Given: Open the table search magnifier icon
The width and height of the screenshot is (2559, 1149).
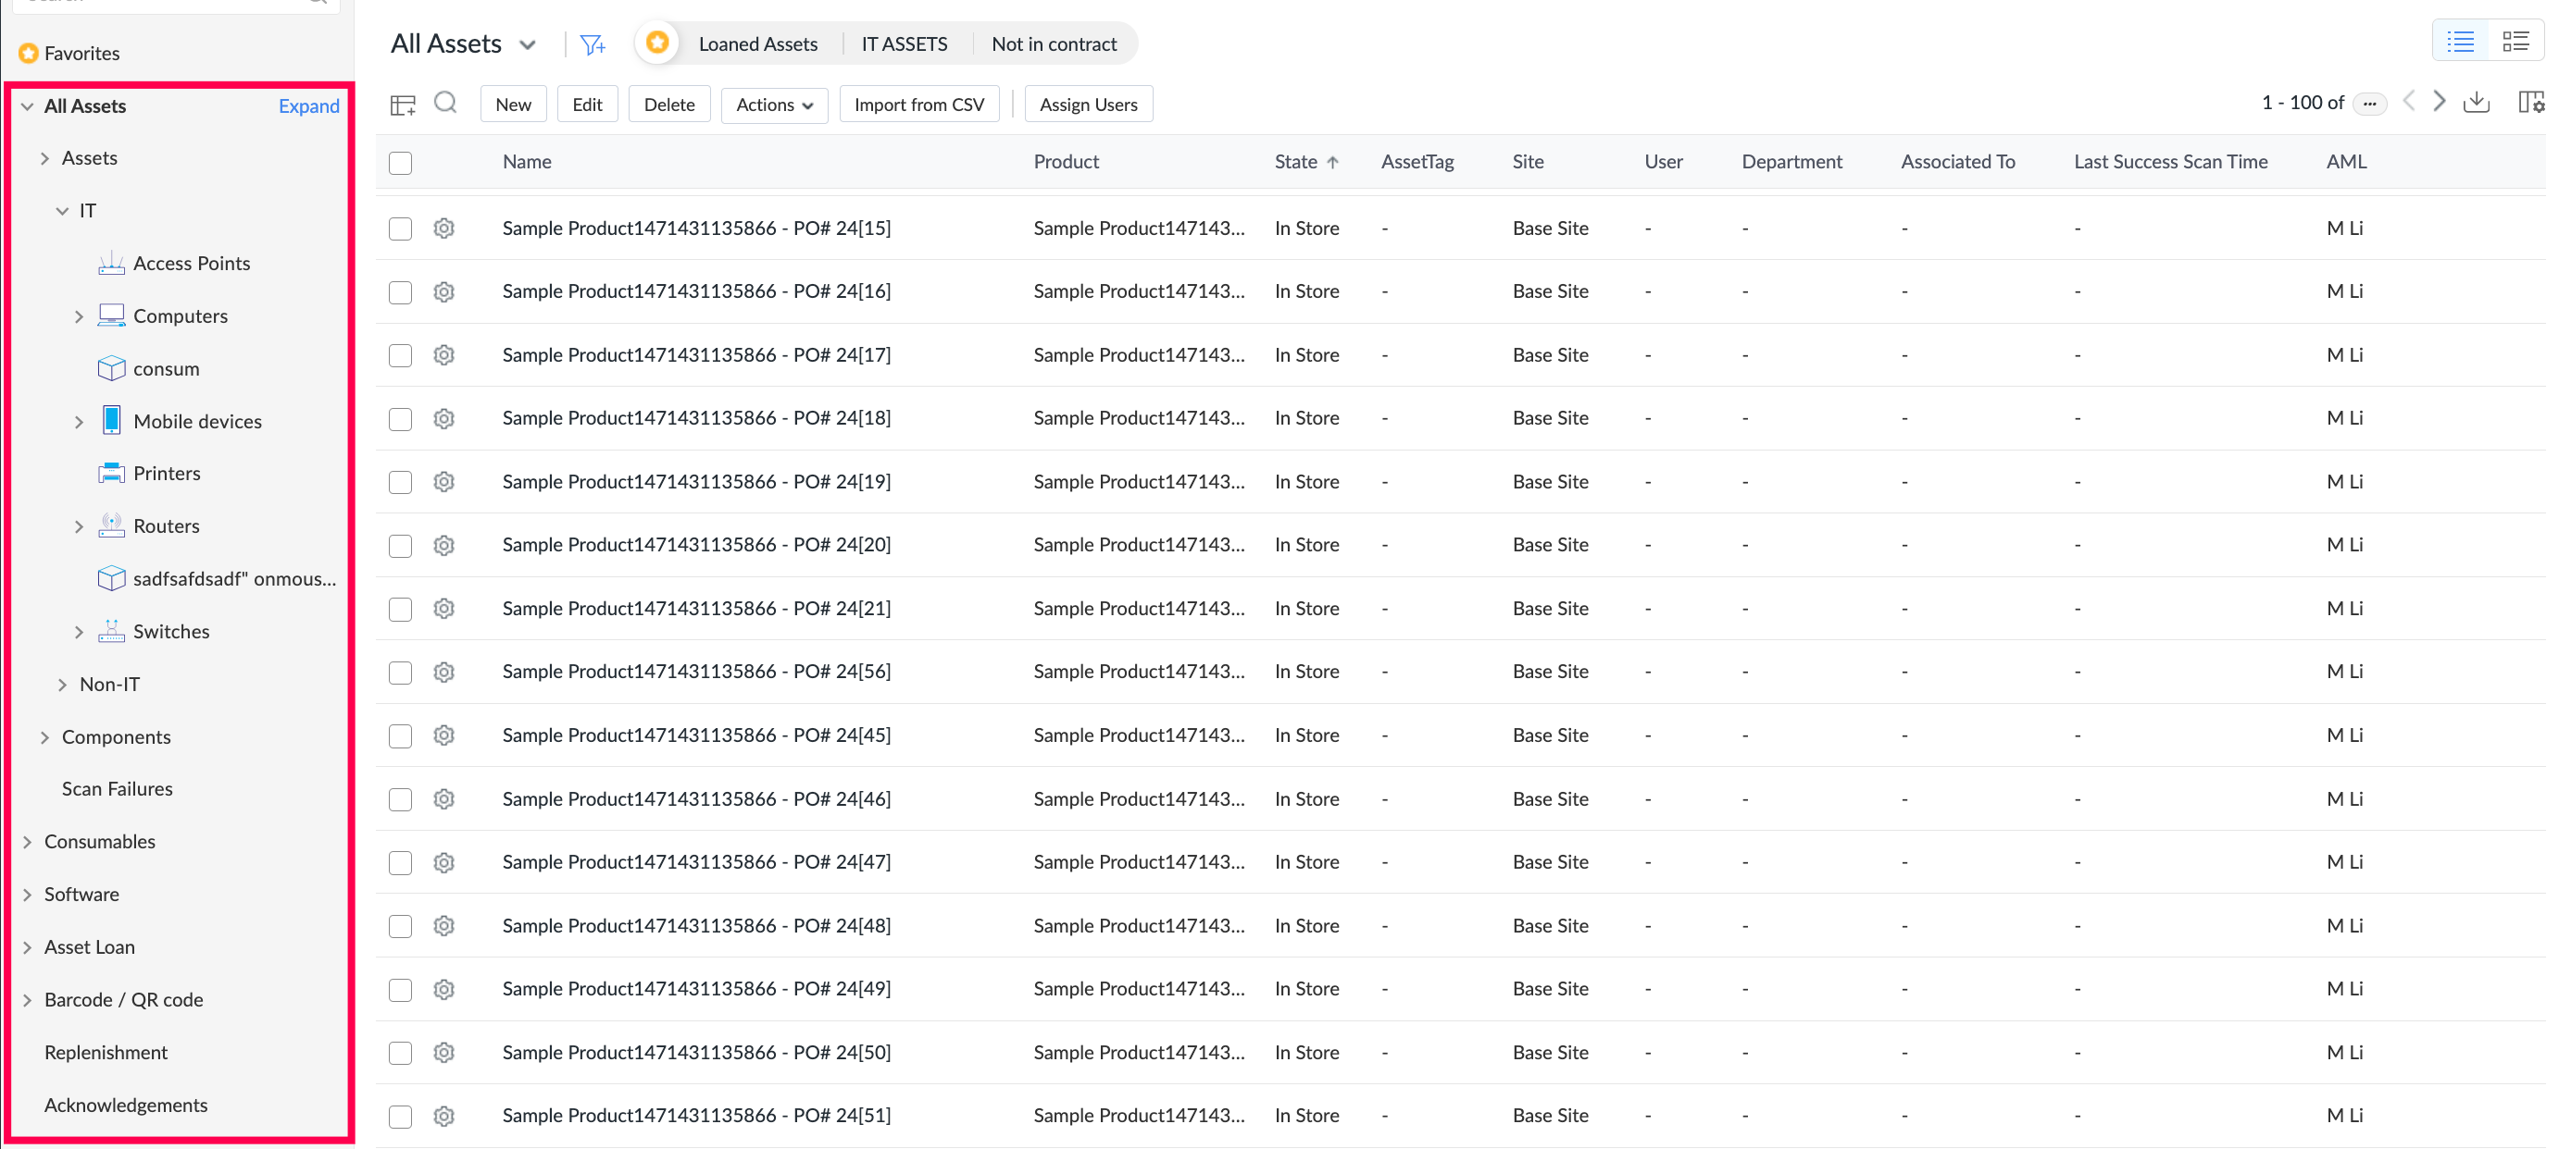Looking at the screenshot, I should click(x=446, y=104).
